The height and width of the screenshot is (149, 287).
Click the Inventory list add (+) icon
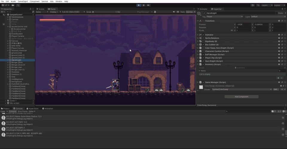pos(278,78)
